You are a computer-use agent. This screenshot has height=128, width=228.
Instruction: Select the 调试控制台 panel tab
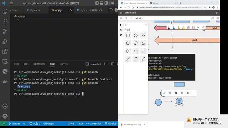point(39,64)
